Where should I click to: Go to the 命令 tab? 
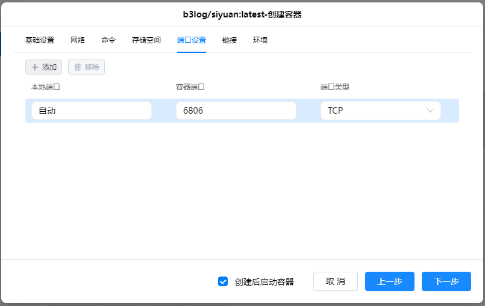(x=108, y=40)
